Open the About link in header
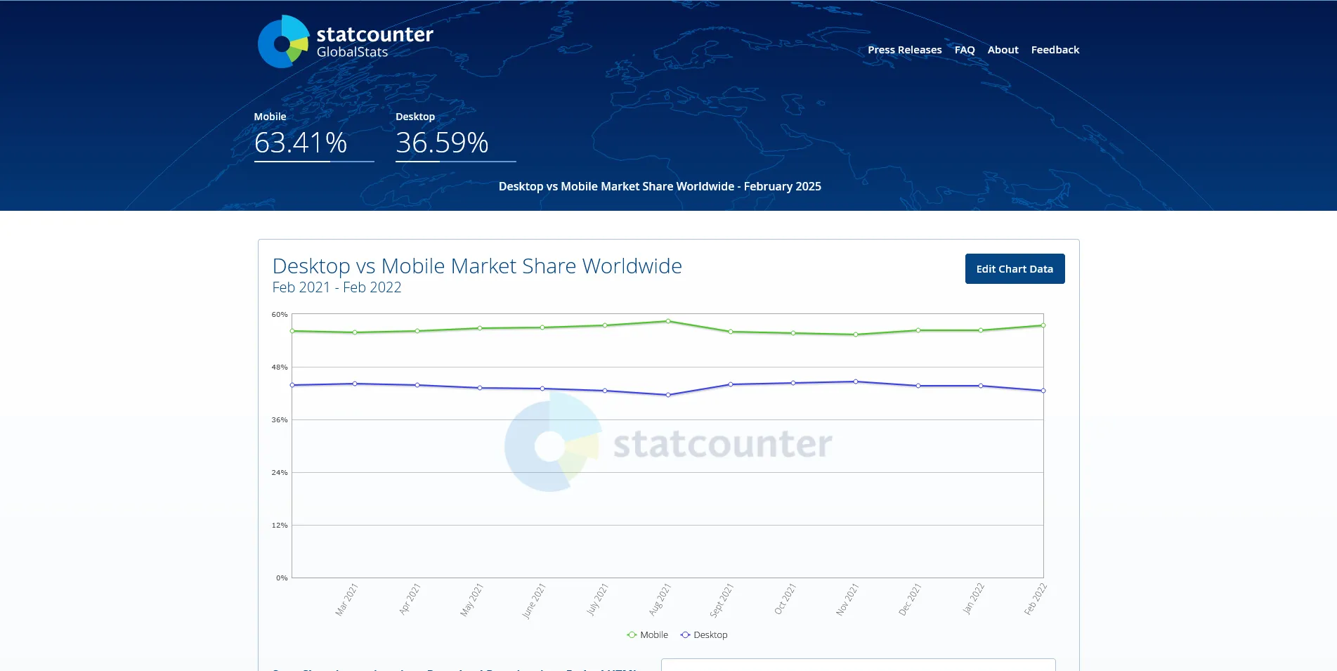 point(1003,50)
